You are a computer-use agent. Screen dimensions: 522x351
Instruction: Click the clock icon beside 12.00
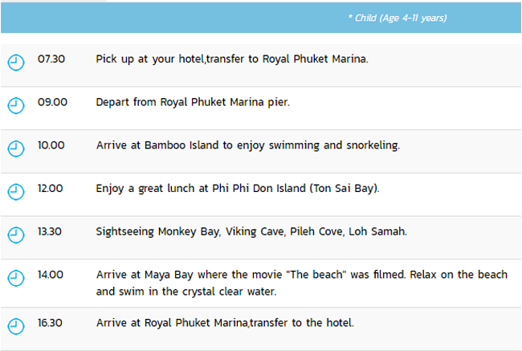pyautogui.click(x=15, y=192)
